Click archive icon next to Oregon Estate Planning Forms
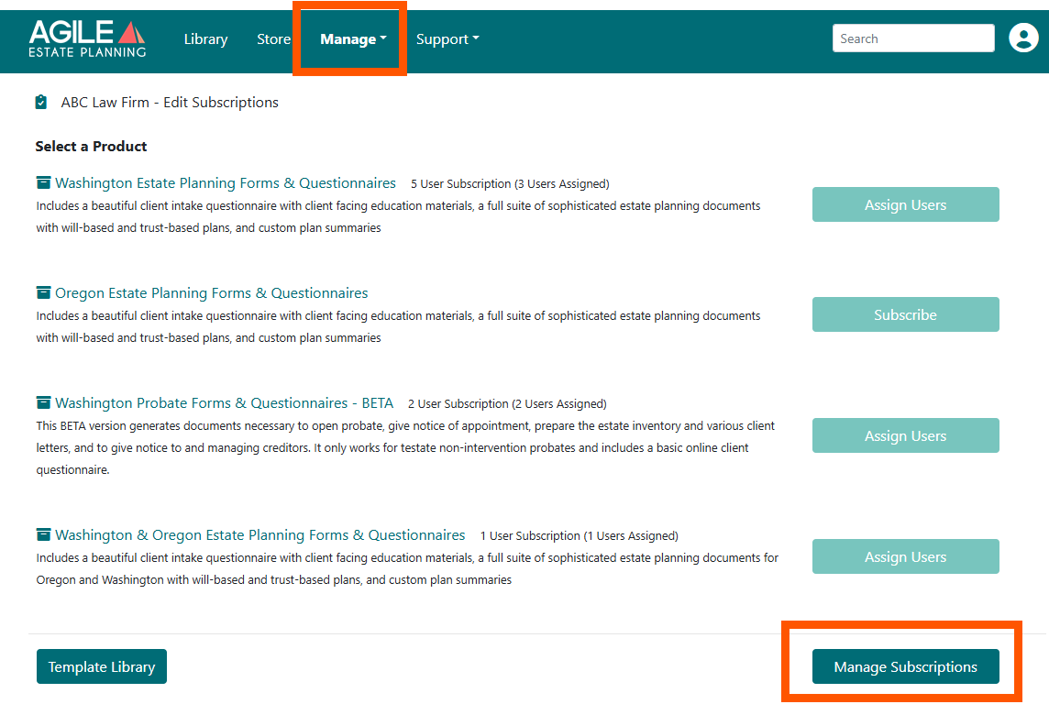 (43, 292)
